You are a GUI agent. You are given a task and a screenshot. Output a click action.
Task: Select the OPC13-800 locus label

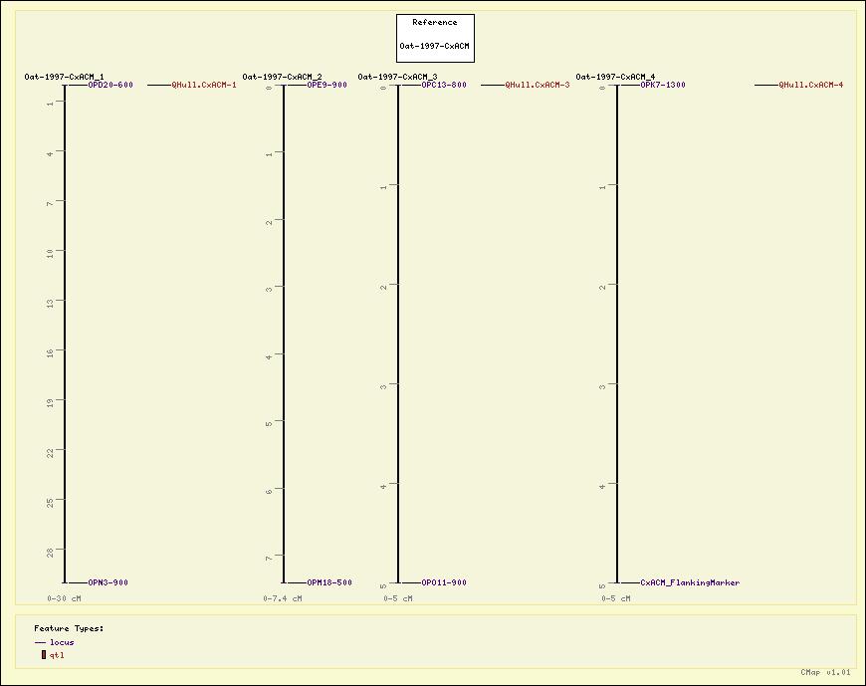coord(443,86)
